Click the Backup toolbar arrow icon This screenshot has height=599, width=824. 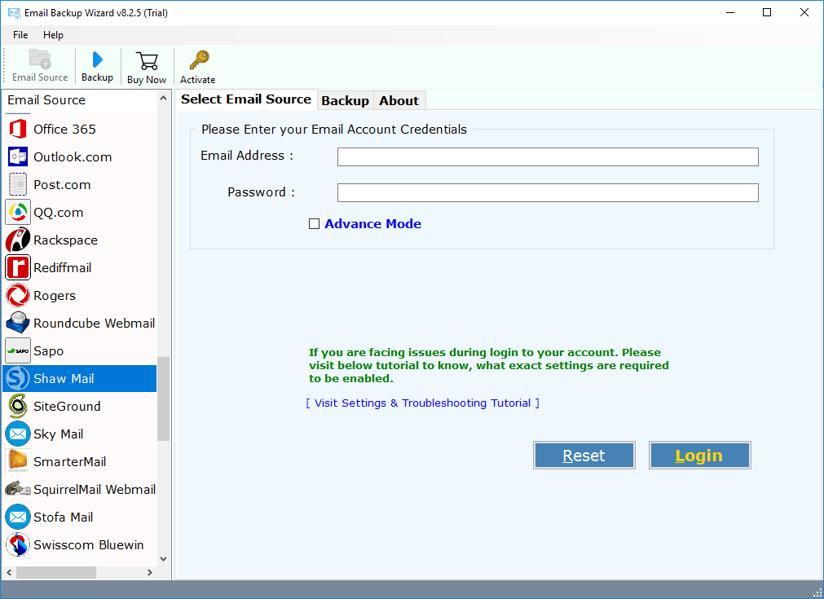coord(97,59)
